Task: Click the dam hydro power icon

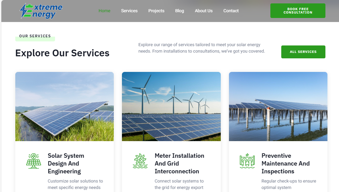Action: [x=247, y=161]
